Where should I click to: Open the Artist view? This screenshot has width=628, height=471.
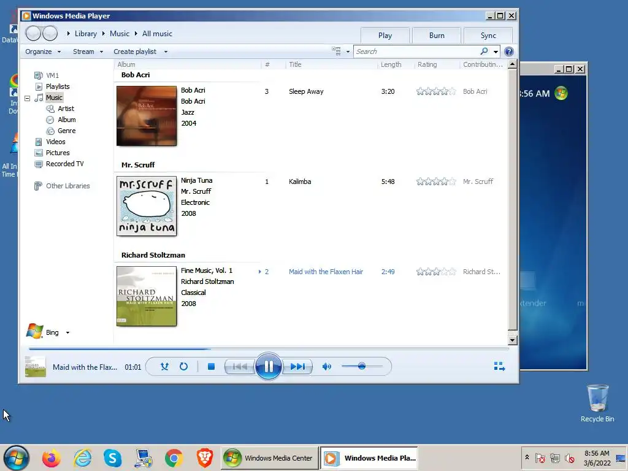tap(66, 109)
